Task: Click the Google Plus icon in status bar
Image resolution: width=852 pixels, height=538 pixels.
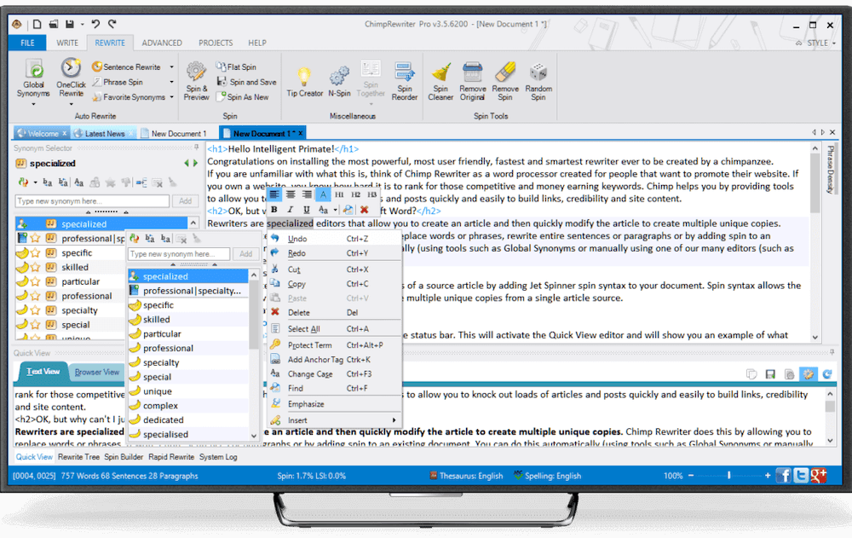Action: point(819,476)
